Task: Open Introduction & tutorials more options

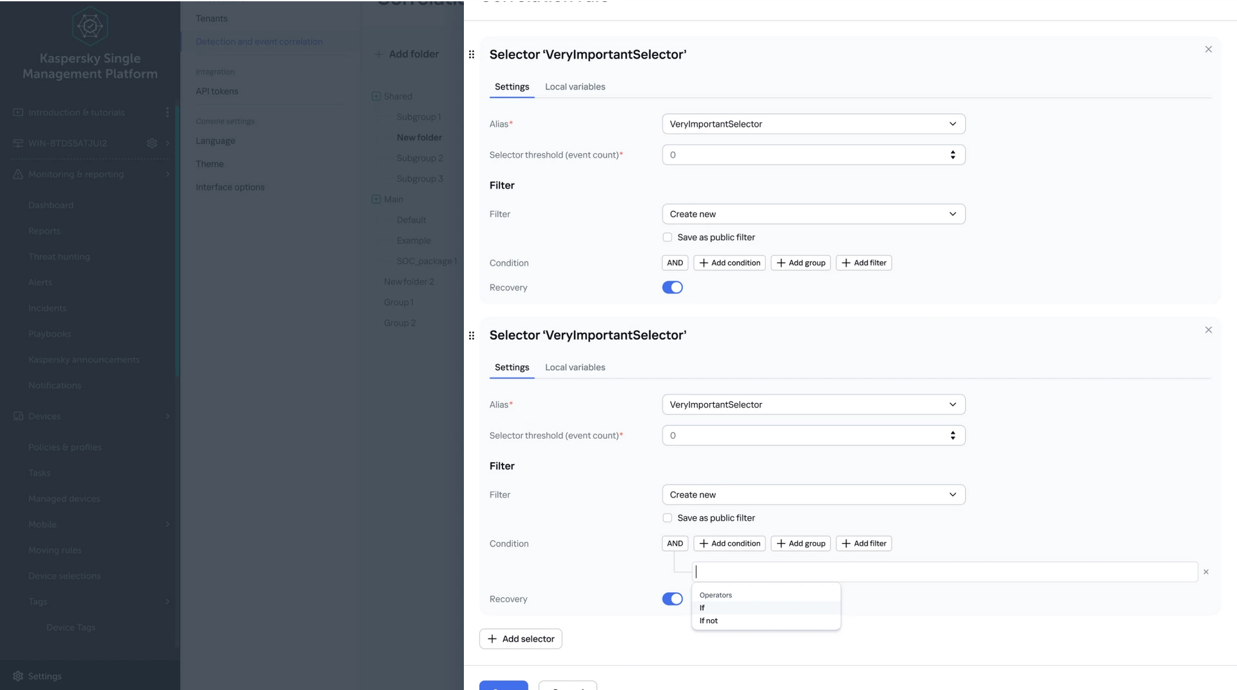Action: 168,112
